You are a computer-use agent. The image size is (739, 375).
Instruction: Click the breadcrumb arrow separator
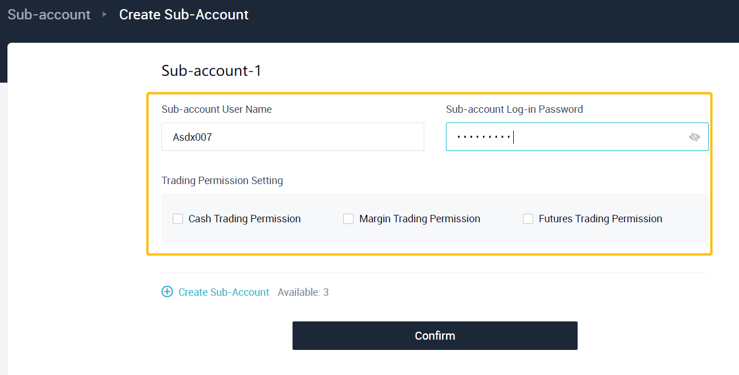coord(104,14)
